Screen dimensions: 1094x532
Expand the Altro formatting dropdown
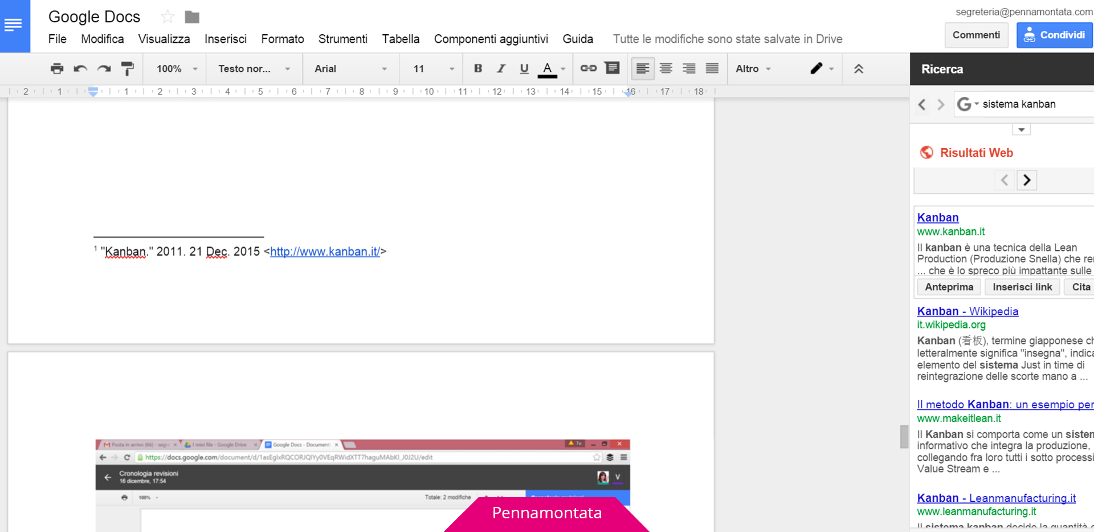pos(753,68)
